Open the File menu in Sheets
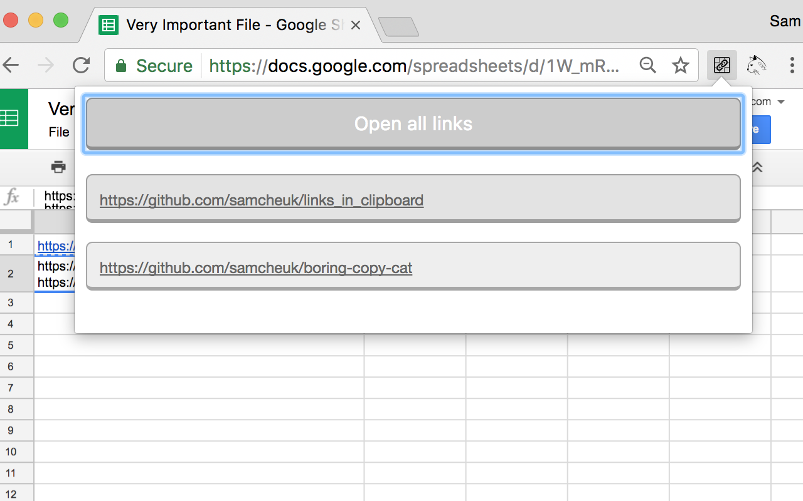This screenshot has width=803, height=501. point(59,132)
